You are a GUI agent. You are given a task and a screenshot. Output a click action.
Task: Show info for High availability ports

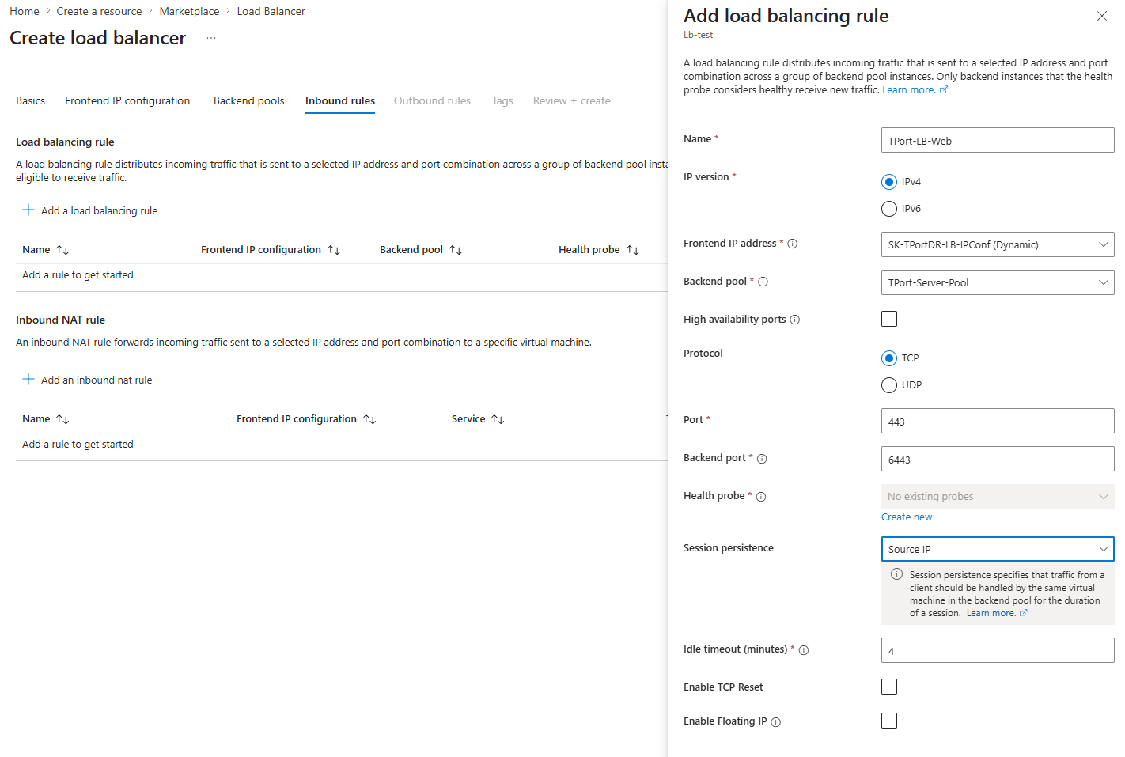point(795,320)
